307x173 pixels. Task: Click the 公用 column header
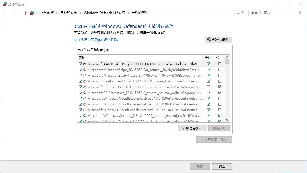[x=219, y=58]
